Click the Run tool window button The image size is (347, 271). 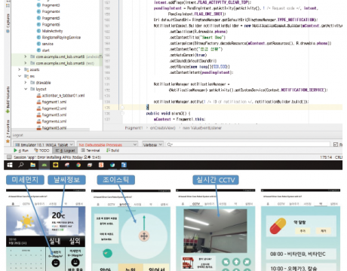pos(21,151)
